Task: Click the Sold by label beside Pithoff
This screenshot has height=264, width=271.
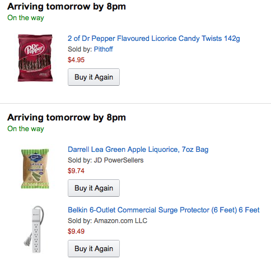Action: (80, 49)
